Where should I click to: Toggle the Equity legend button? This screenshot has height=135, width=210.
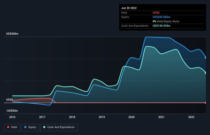pos(30,127)
